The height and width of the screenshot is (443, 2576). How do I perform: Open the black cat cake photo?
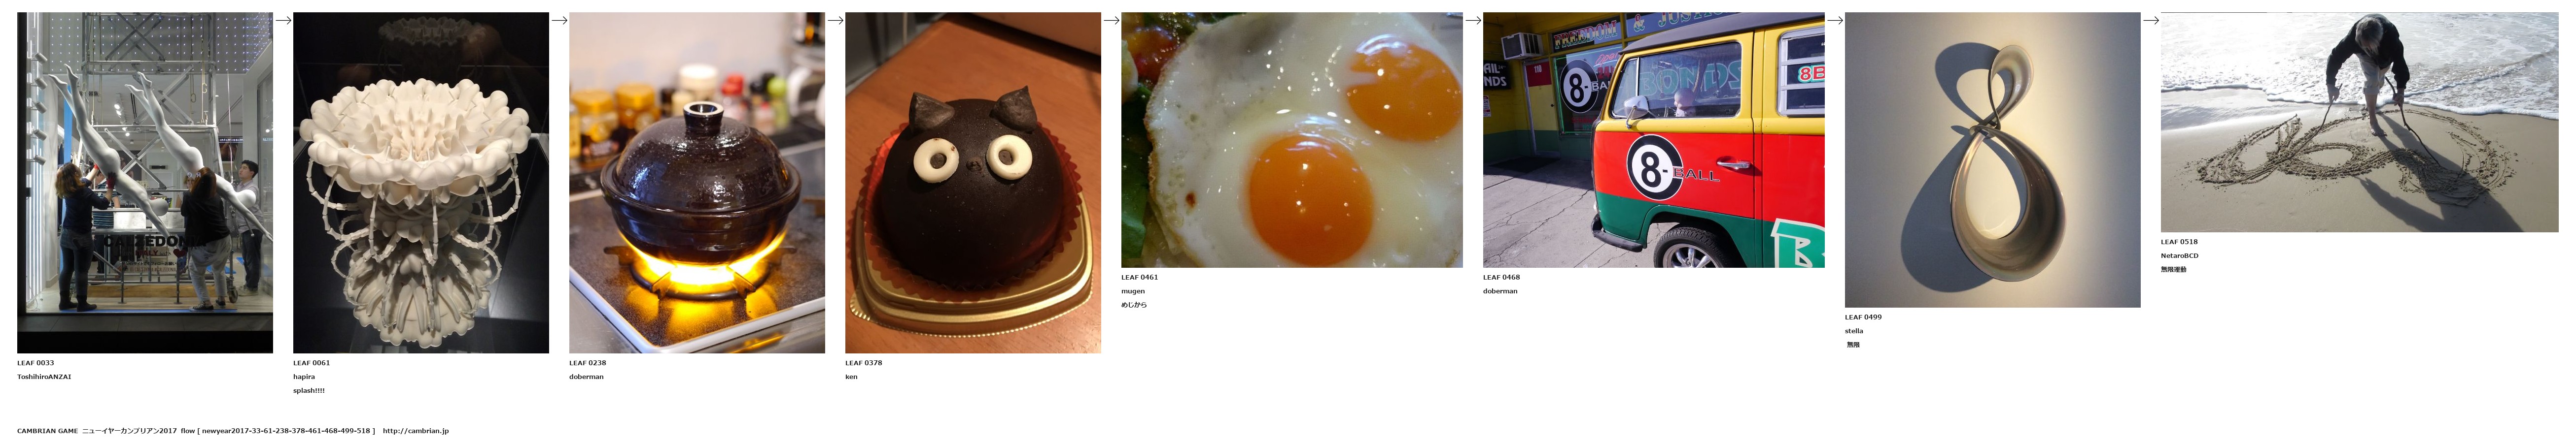973,183
